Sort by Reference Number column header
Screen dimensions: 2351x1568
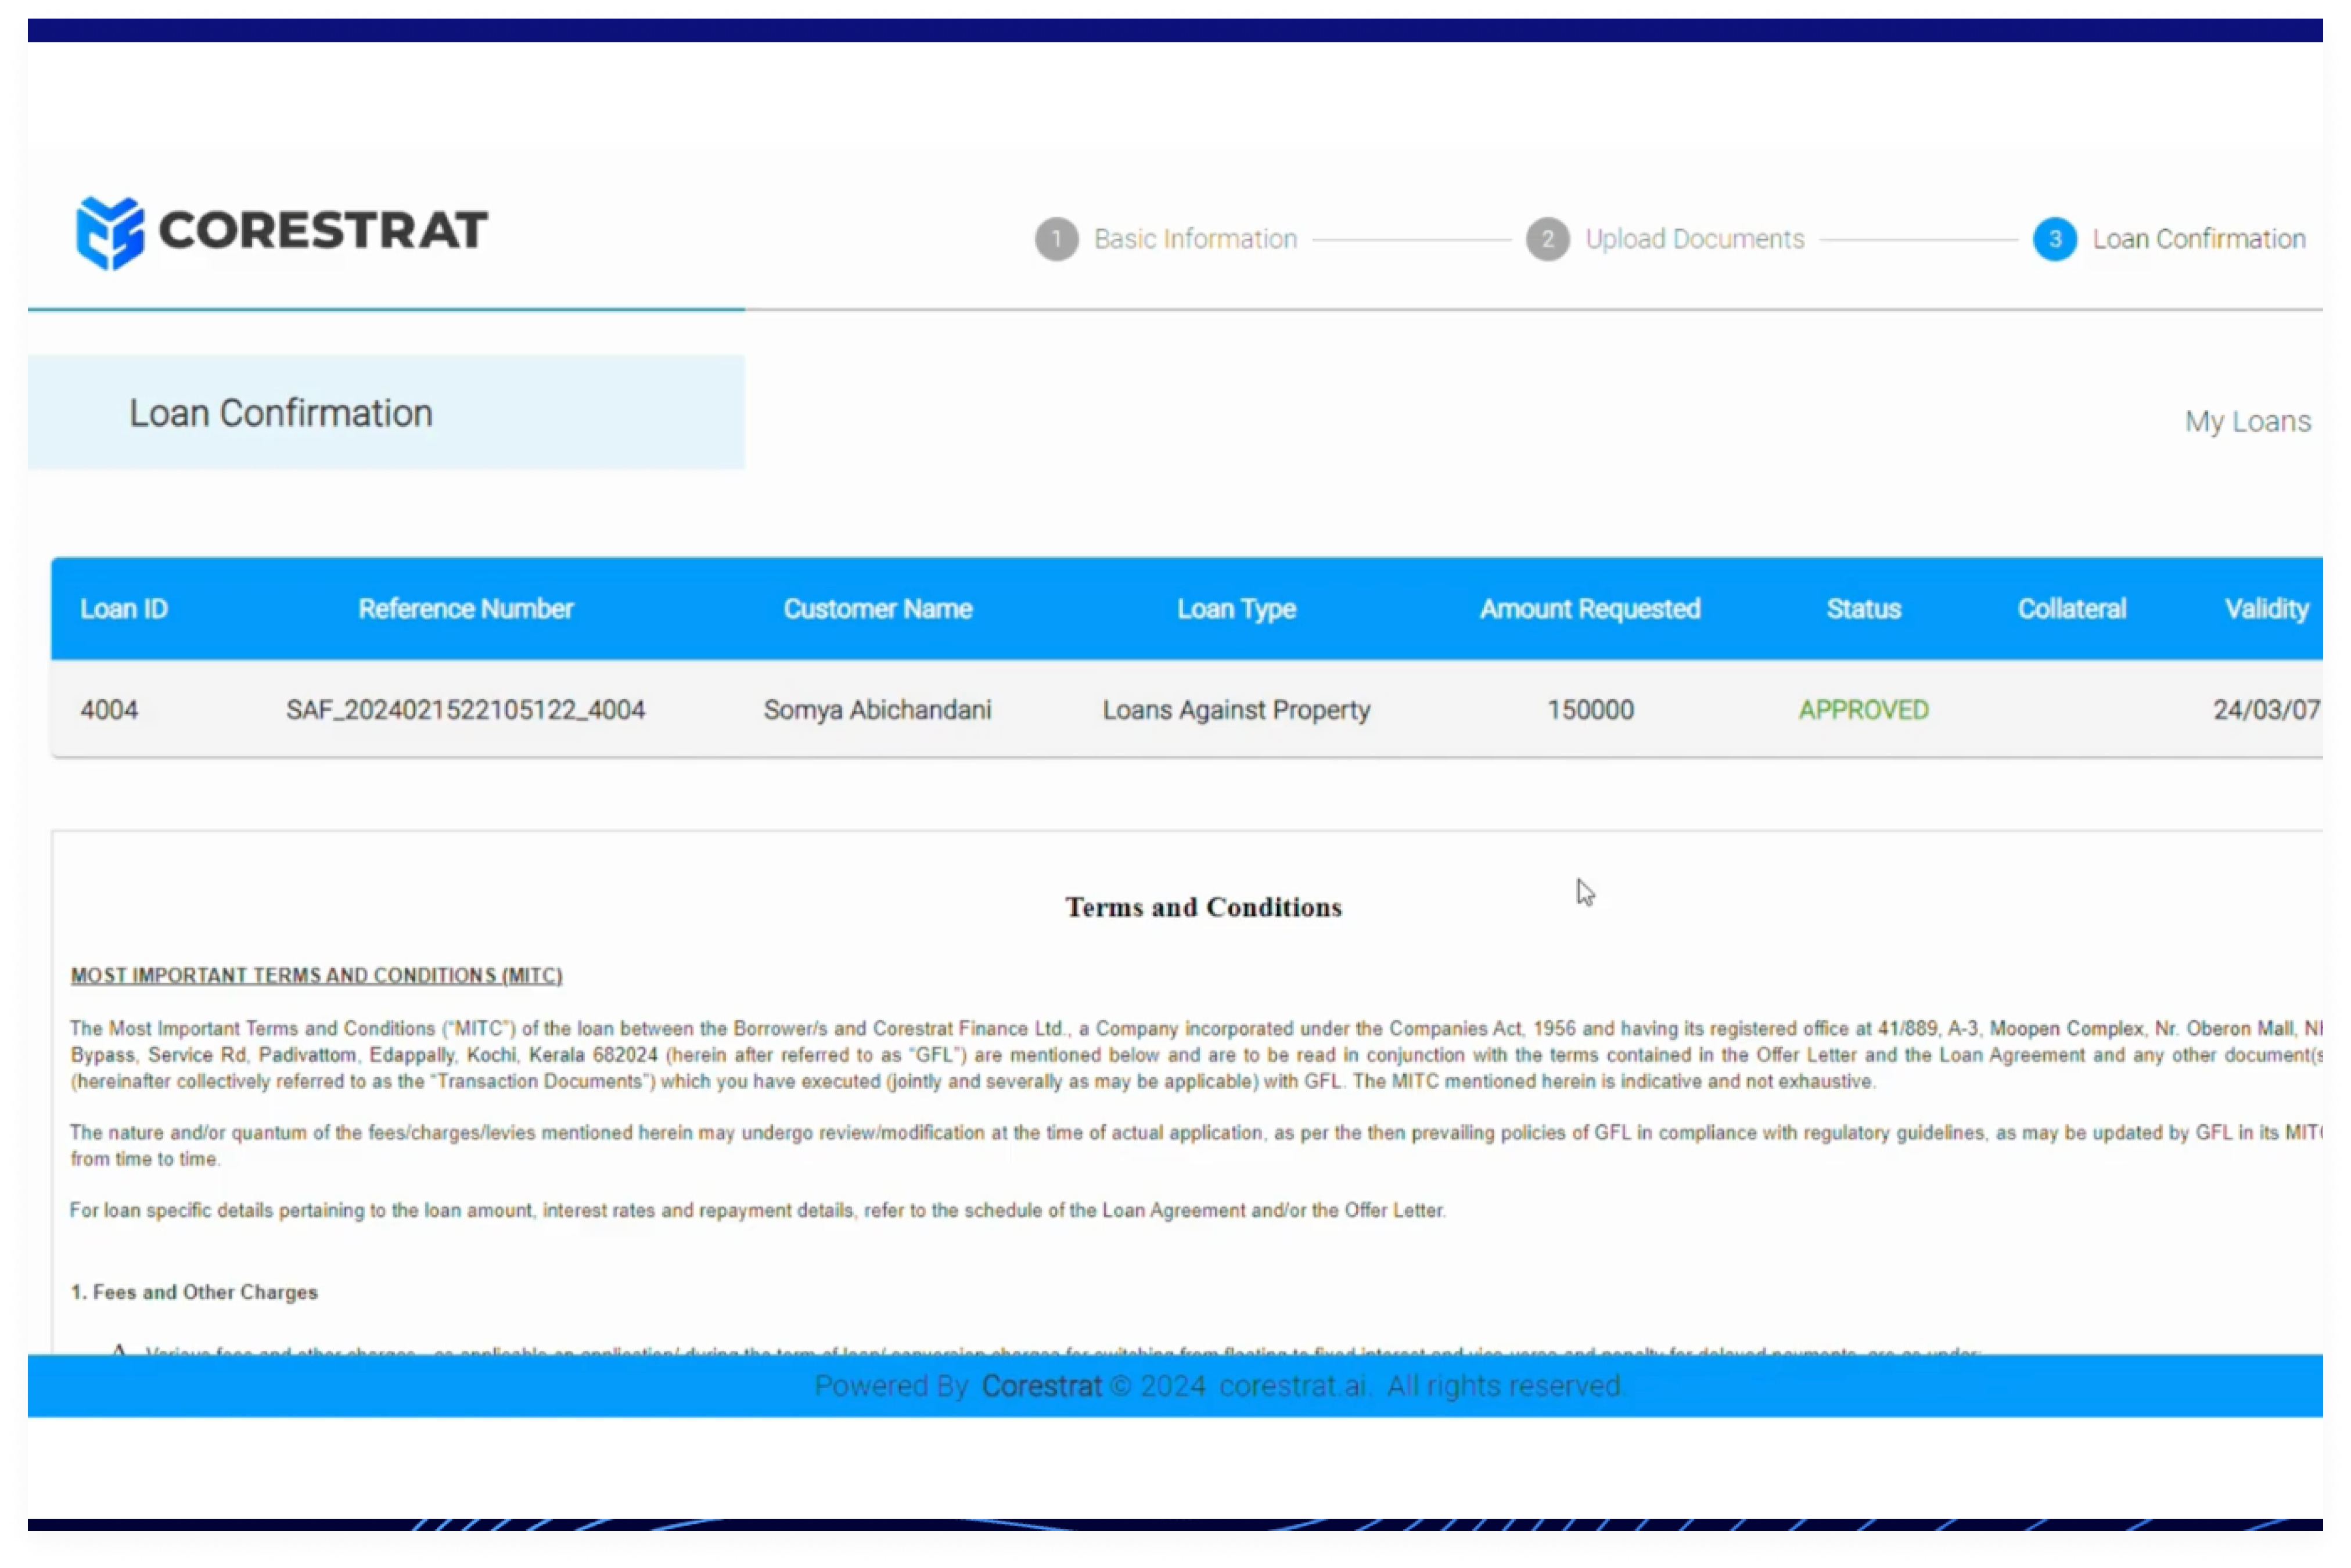[x=466, y=609]
